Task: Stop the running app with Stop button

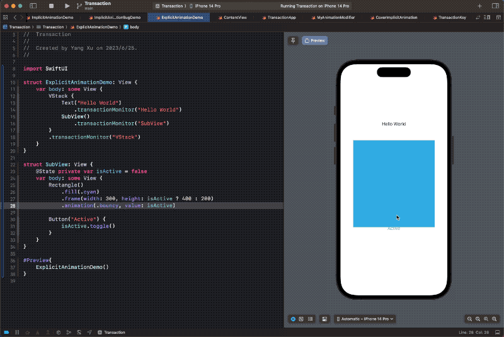Action: (51, 6)
